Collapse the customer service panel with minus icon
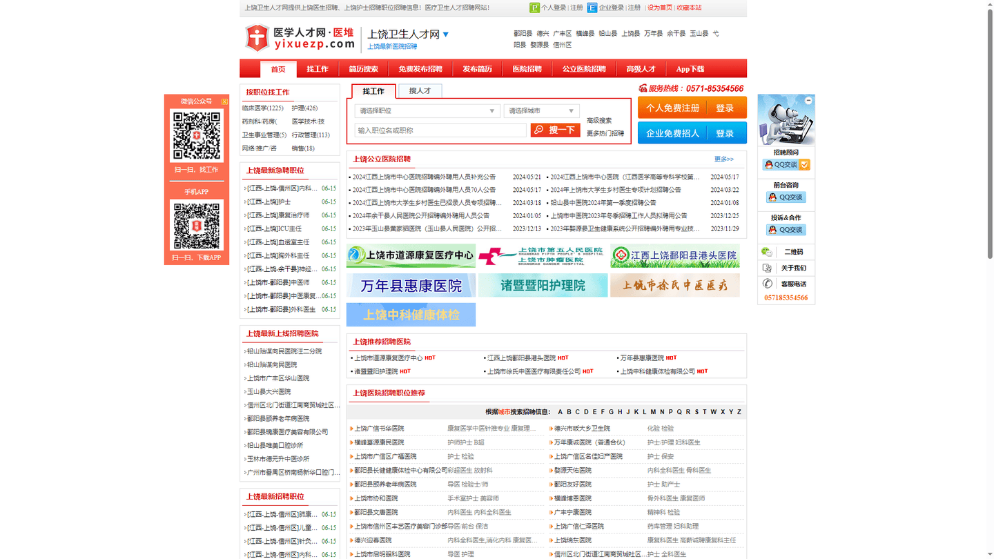The height and width of the screenshot is (559, 994). (x=808, y=101)
